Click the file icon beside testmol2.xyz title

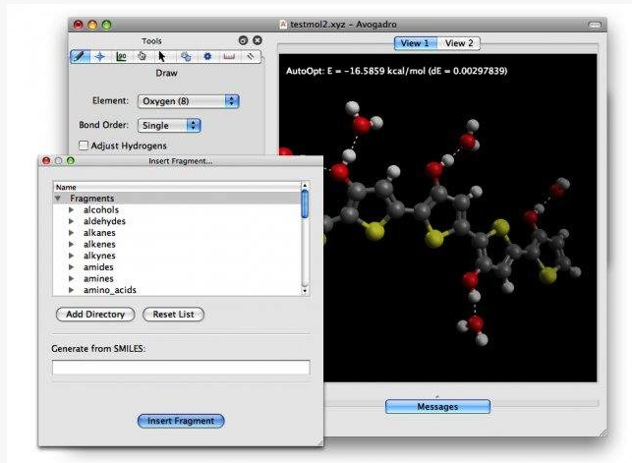tap(283, 25)
